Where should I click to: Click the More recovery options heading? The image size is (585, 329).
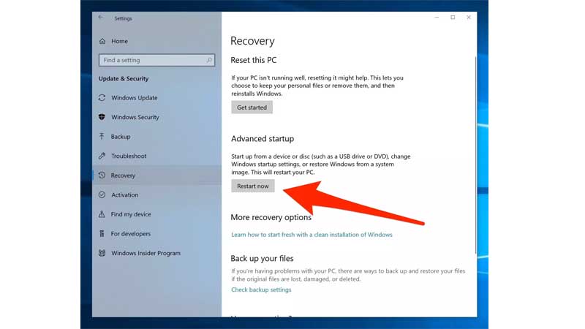click(x=271, y=217)
